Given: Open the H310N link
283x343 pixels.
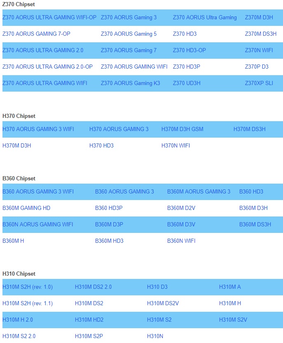Looking at the screenshot, I should coord(155,336).
